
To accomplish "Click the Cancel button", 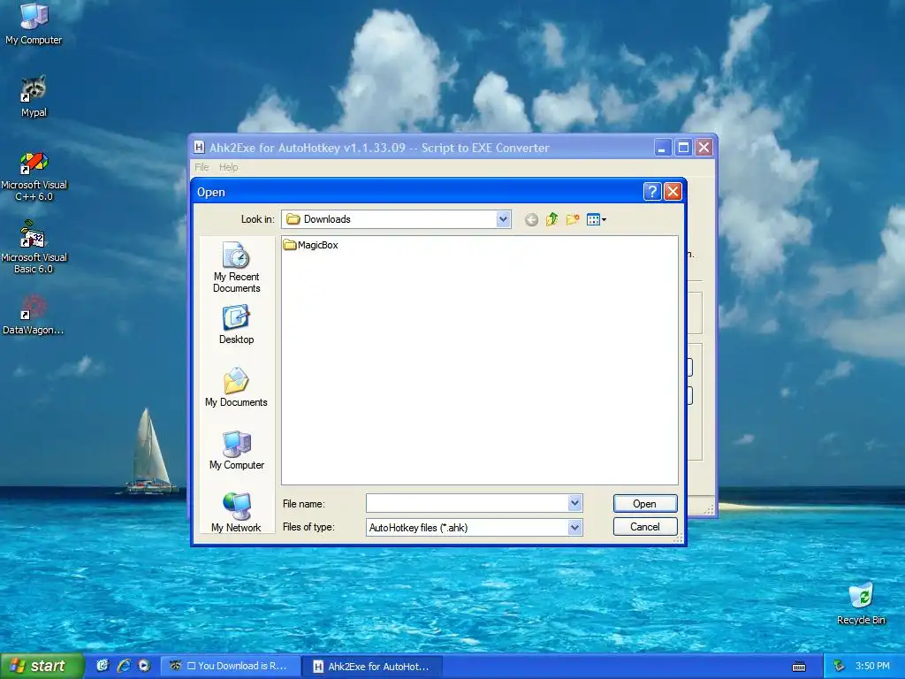I will 644,527.
